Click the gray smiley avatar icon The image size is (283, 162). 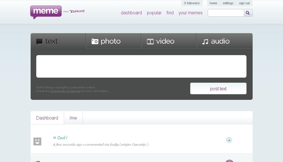[37, 141]
